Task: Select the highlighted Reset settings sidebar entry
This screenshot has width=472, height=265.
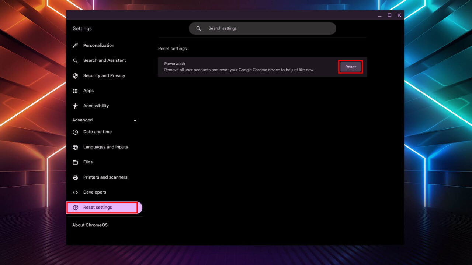Action: 97,207
